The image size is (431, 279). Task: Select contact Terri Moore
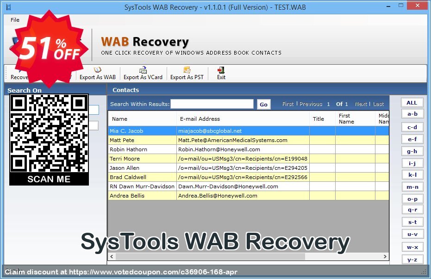click(143, 159)
